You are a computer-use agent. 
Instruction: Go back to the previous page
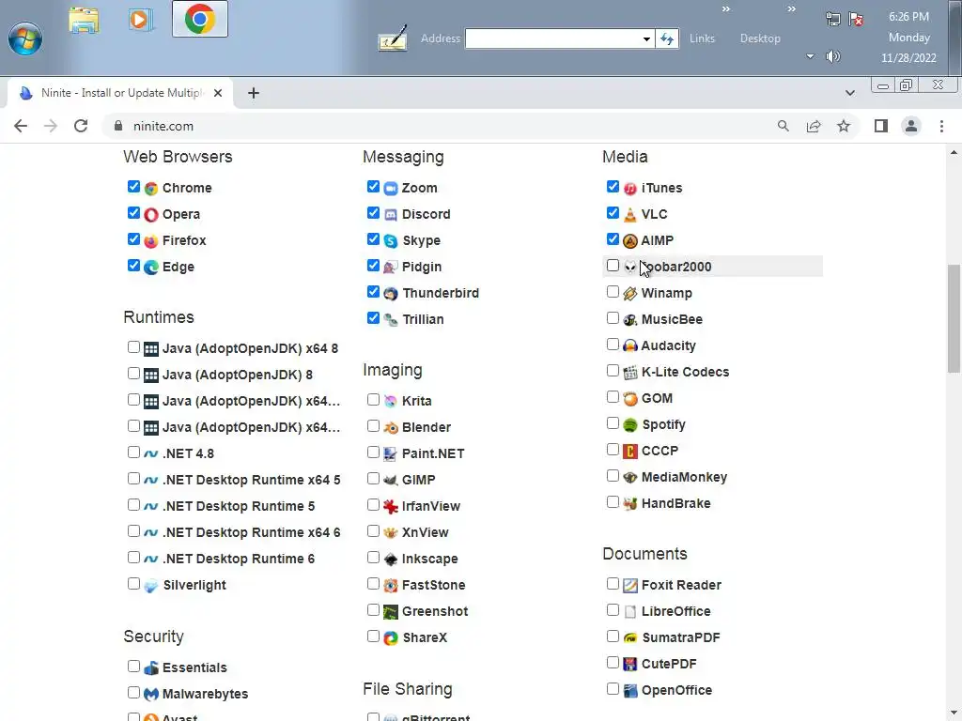tap(21, 126)
